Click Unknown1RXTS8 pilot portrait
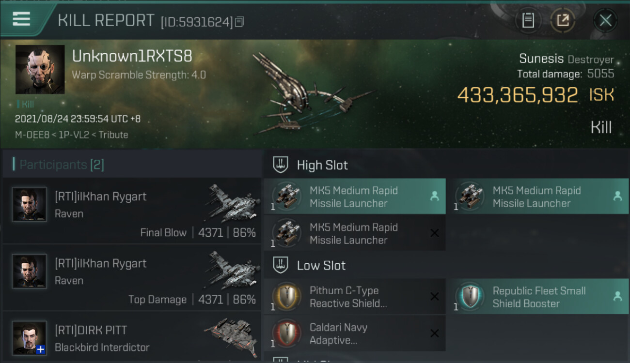The height and width of the screenshot is (363, 630). [40, 70]
